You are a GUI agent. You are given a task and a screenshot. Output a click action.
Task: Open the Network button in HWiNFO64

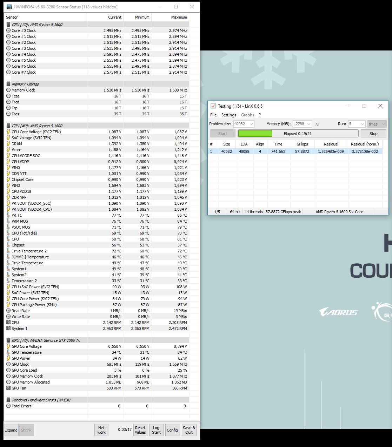coord(101,430)
